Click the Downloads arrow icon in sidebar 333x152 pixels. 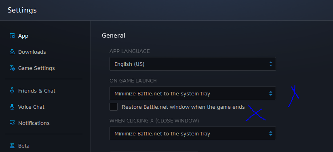[x=12, y=52]
